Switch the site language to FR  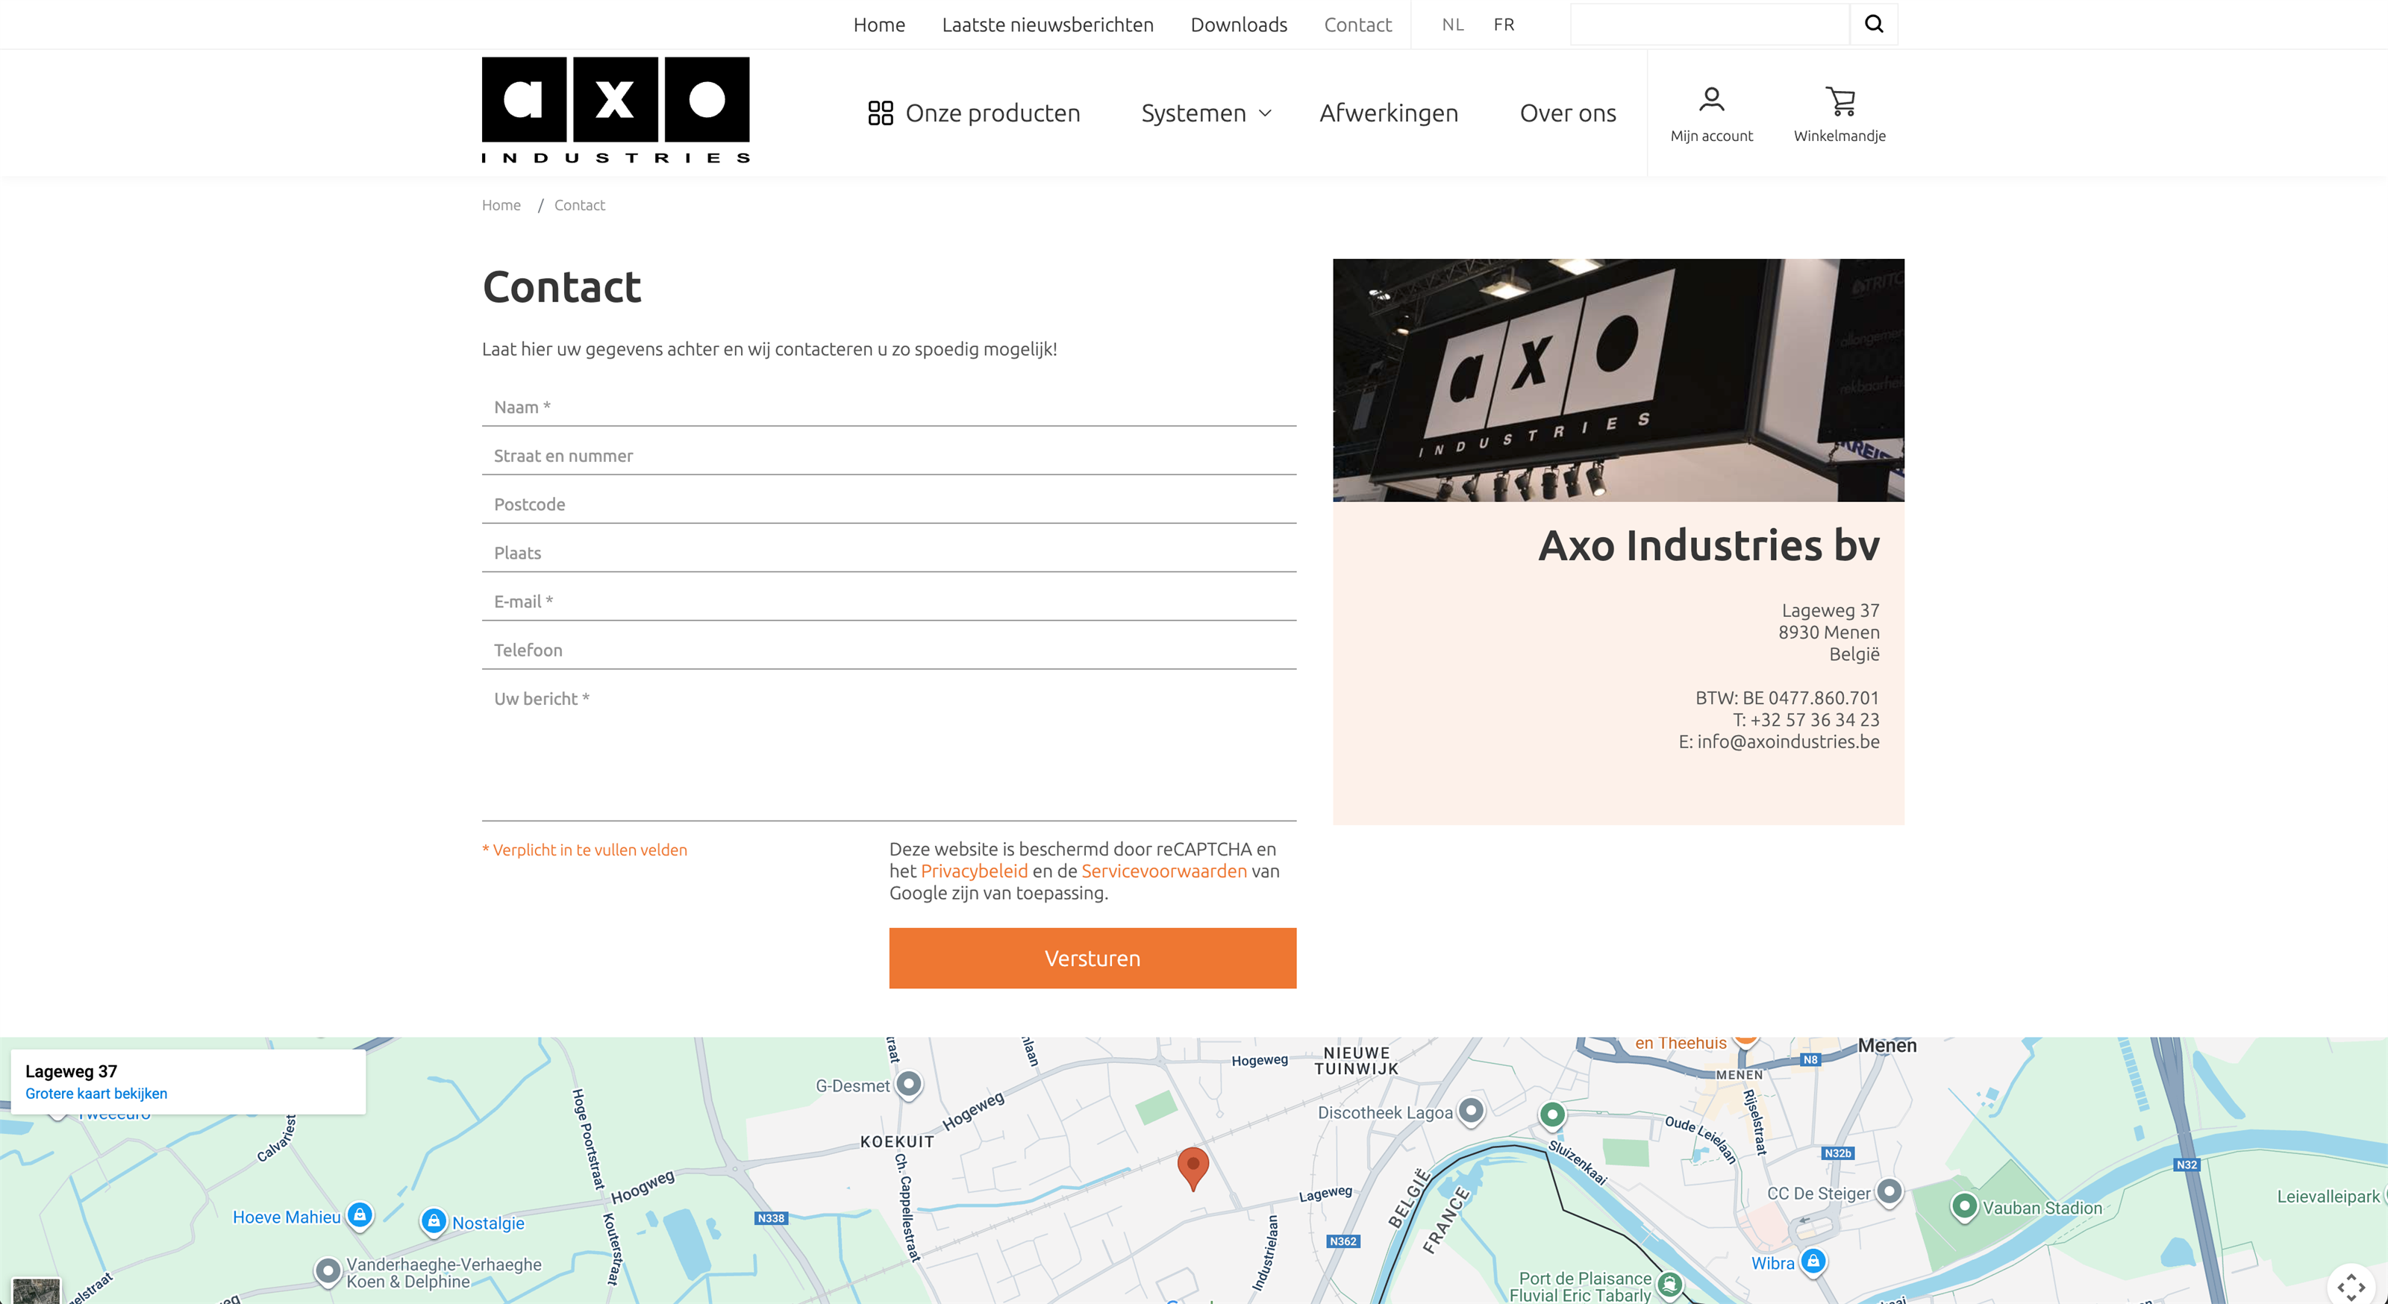(x=1503, y=25)
